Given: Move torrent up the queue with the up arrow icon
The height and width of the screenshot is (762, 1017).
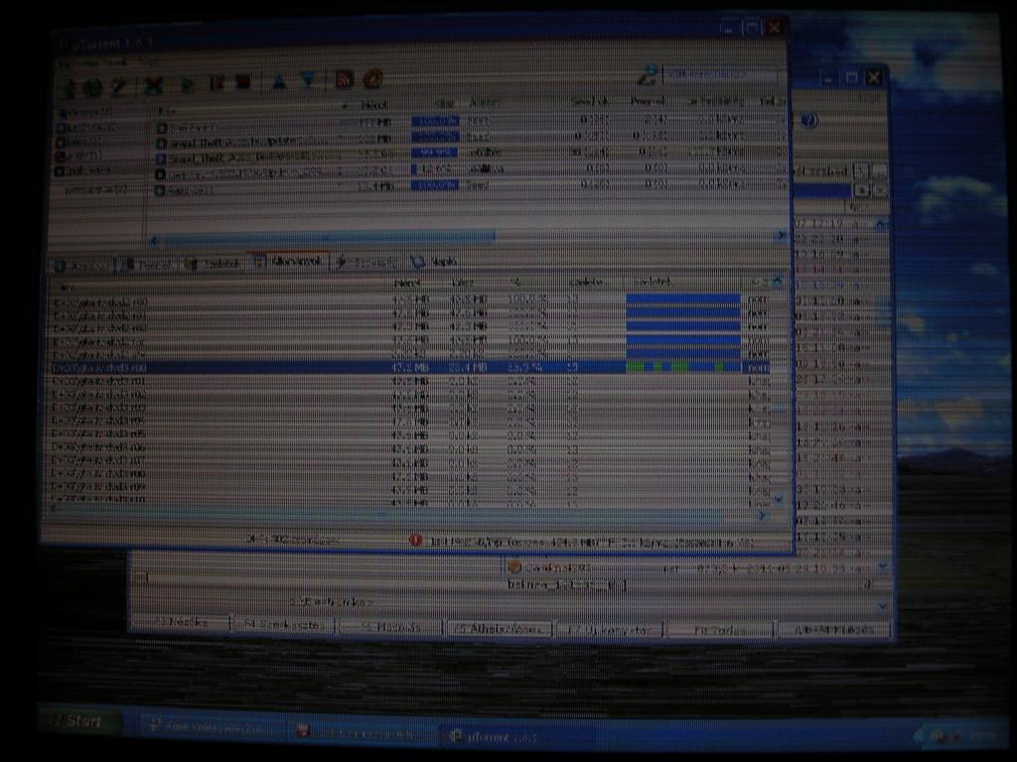Looking at the screenshot, I should coord(279,81).
